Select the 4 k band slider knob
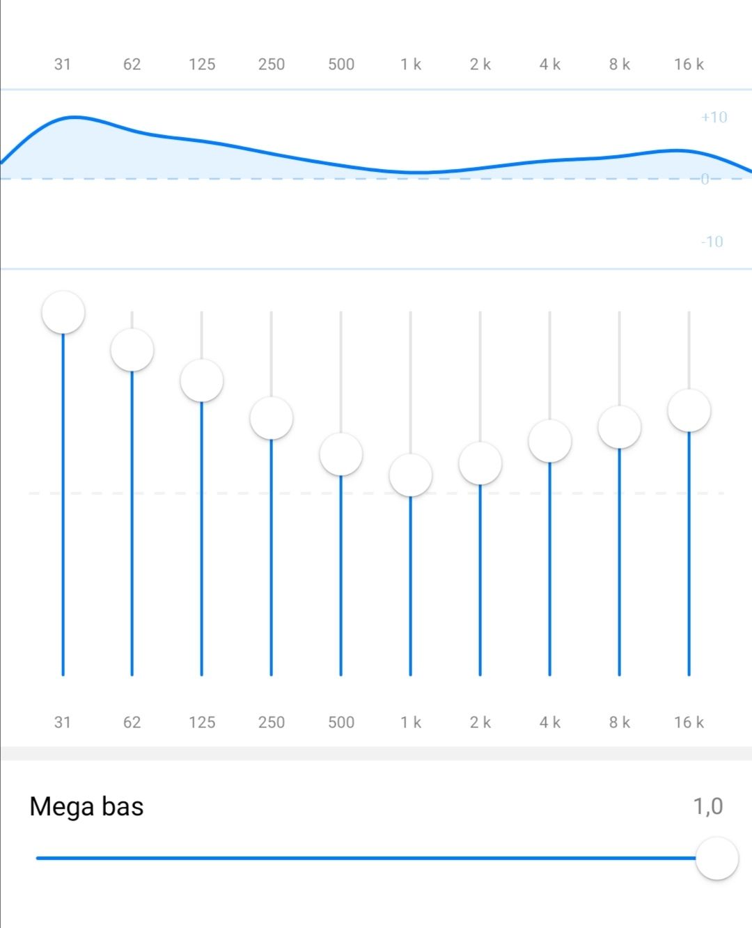Screen dimensions: 752x928 [x=550, y=441]
